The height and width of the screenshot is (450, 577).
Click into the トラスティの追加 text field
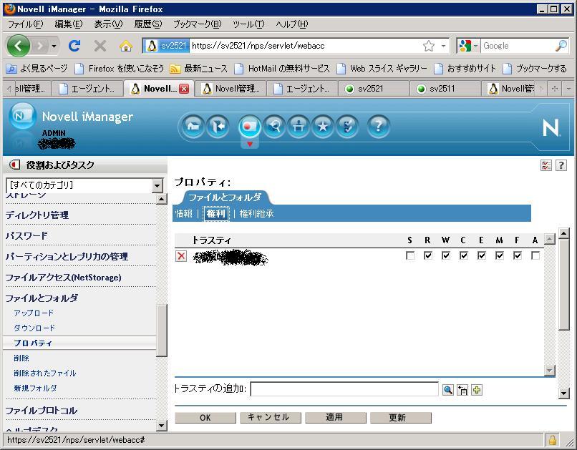(344, 389)
